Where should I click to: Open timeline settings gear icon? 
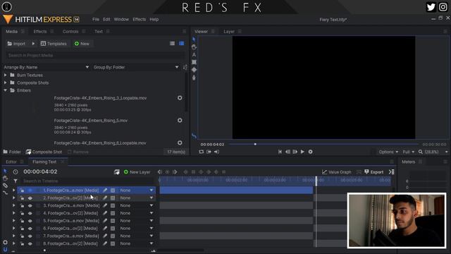click(5, 243)
